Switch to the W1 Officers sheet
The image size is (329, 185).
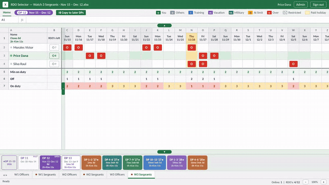coord(22,175)
